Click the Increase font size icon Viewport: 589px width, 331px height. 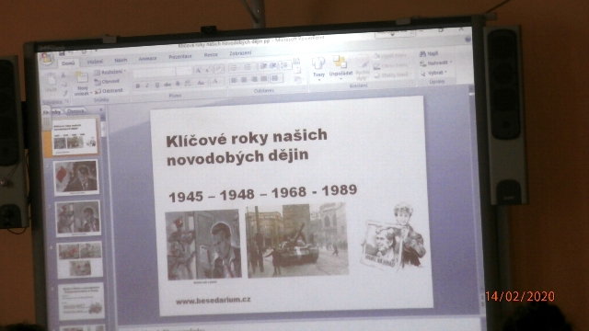tap(199, 70)
